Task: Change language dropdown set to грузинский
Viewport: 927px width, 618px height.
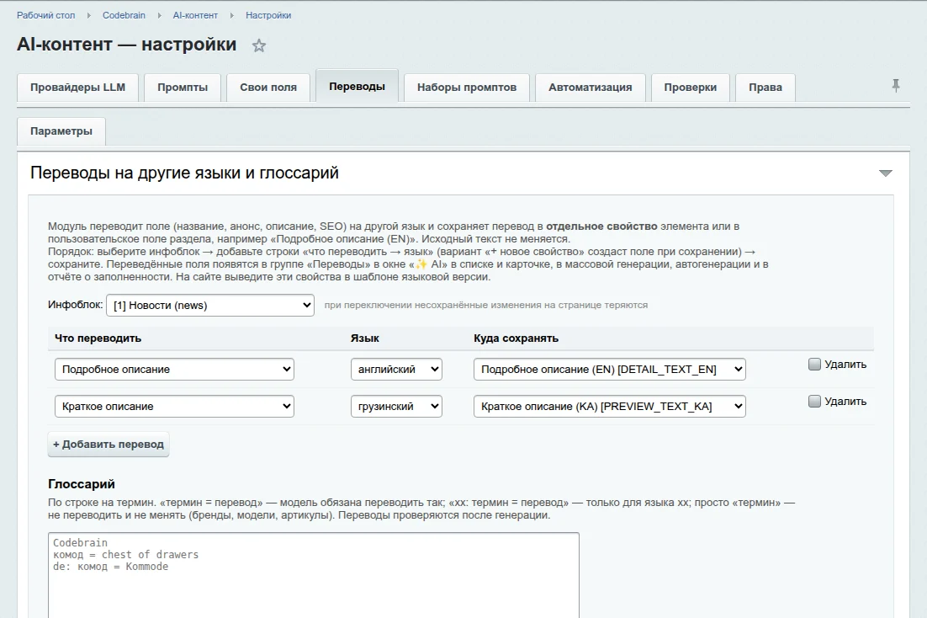Action: coord(396,407)
